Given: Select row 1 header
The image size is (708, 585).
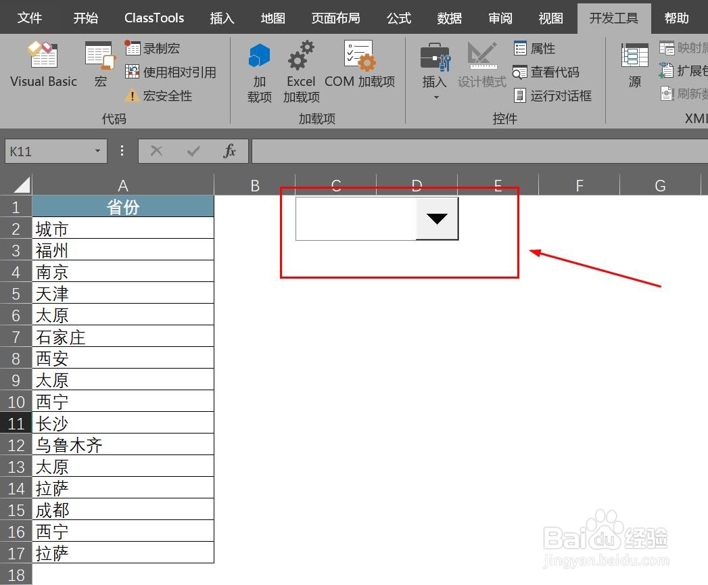Looking at the screenshot, I should click(16, 207).
